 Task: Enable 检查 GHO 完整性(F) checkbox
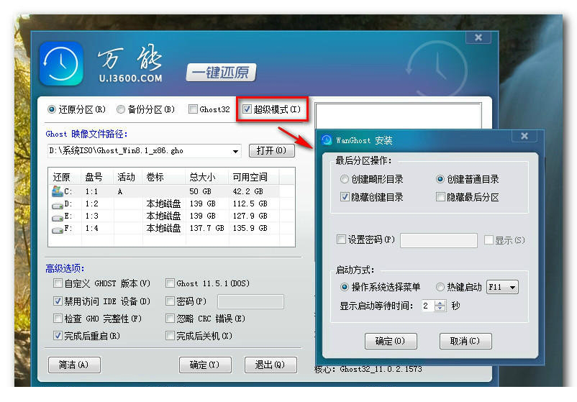58,318
